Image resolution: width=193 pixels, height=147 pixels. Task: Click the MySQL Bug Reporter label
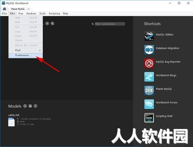coord(168,62)
